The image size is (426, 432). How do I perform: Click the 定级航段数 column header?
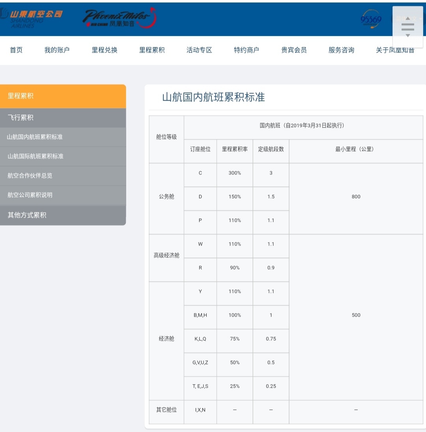[x=271, y=151]
